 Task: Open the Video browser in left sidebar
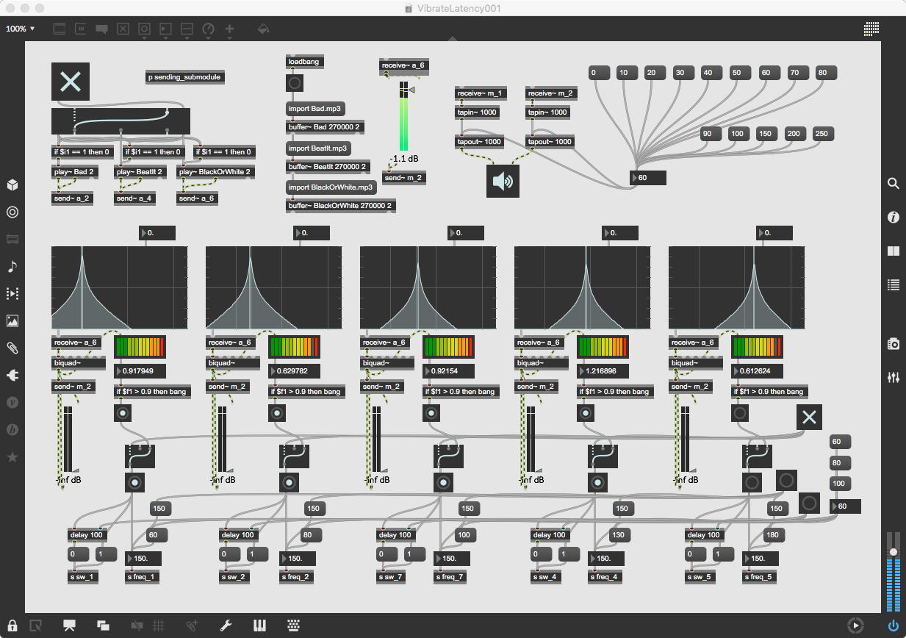pos(12,293)
